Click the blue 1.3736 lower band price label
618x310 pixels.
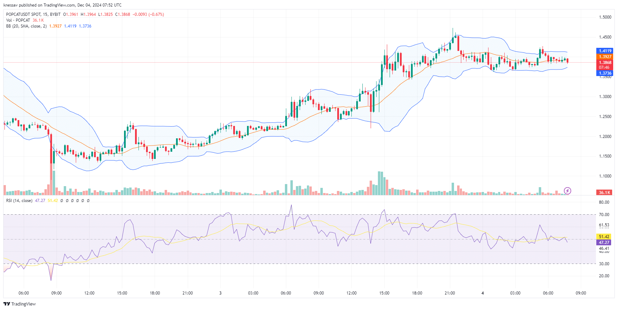[x=605, y=73]
